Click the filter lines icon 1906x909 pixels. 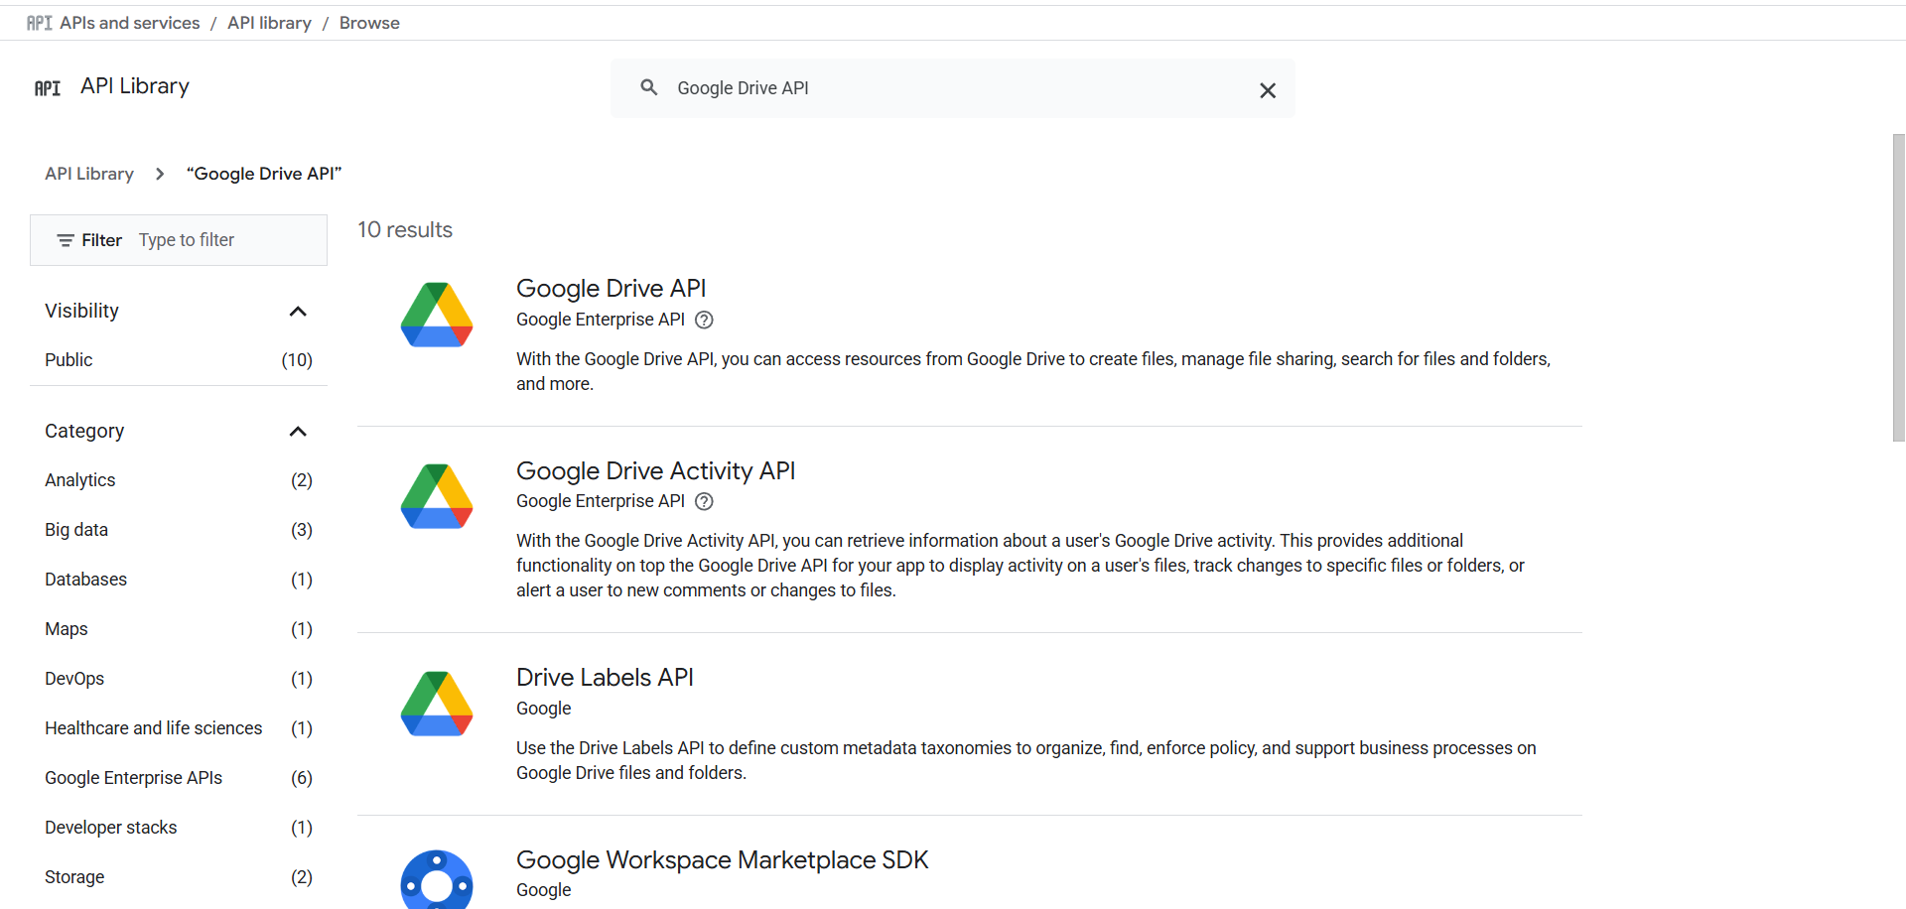pyautogui.click(x=66, y=240)
